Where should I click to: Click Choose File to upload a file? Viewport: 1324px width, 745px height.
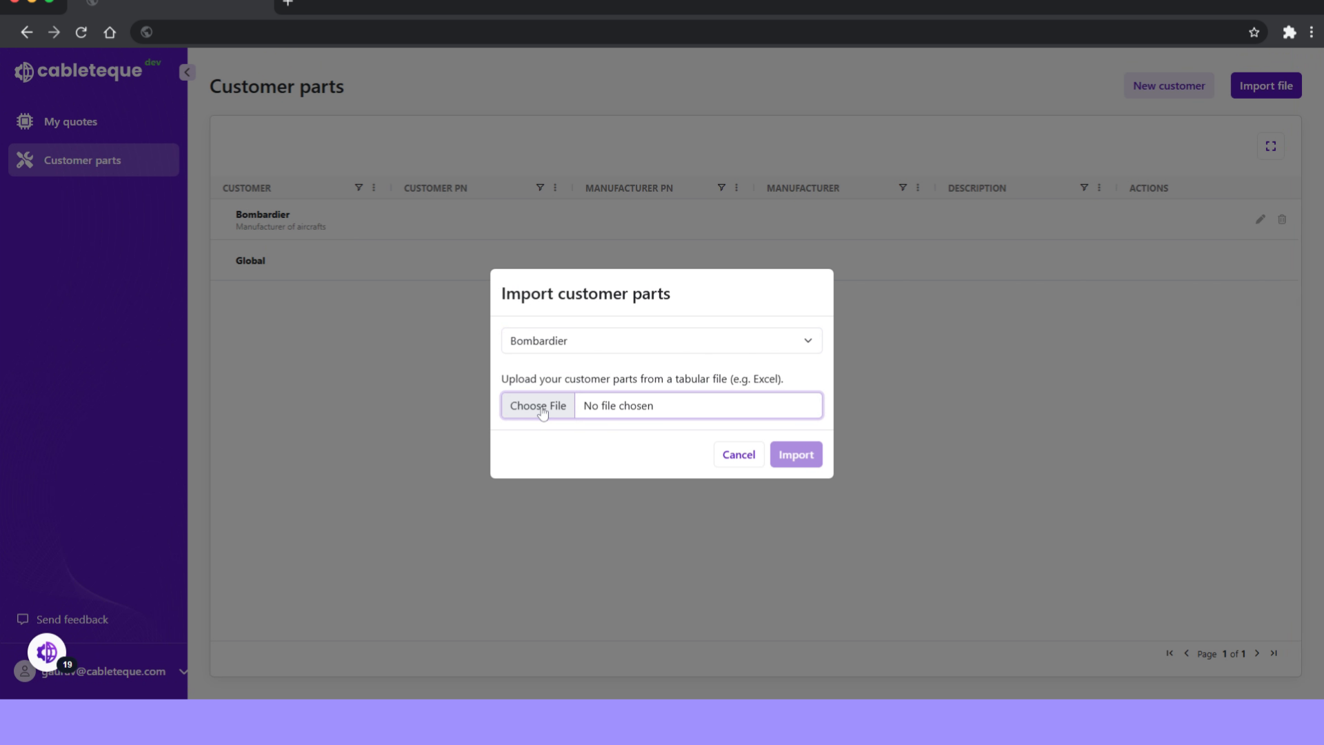pos(539,406)
